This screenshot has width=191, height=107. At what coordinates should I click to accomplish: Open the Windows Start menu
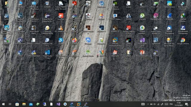[x=3, y=104]
